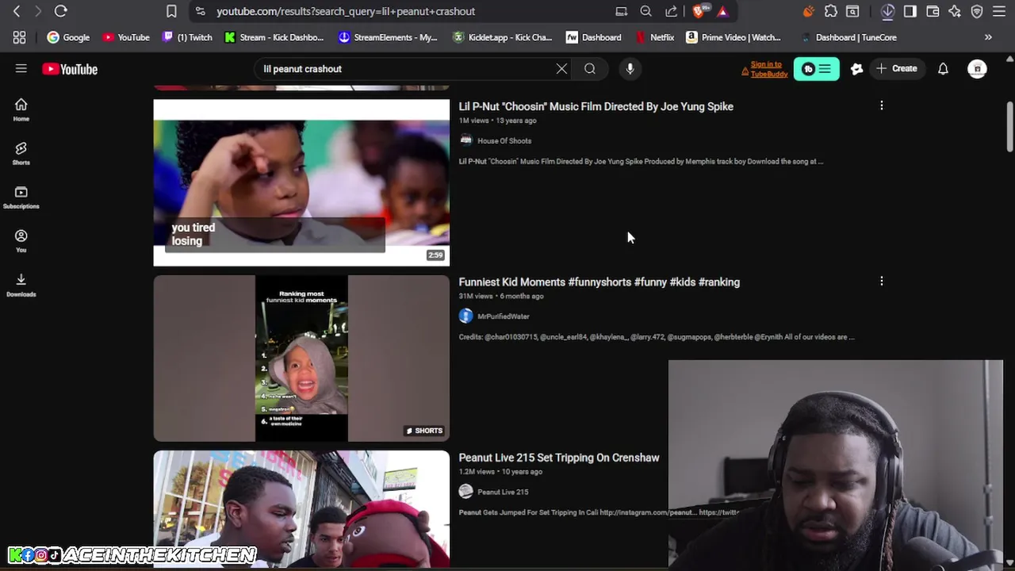Screen dimensions: 1015x571
Task: Click the share icon in address bar
Action: click(671, 11)
